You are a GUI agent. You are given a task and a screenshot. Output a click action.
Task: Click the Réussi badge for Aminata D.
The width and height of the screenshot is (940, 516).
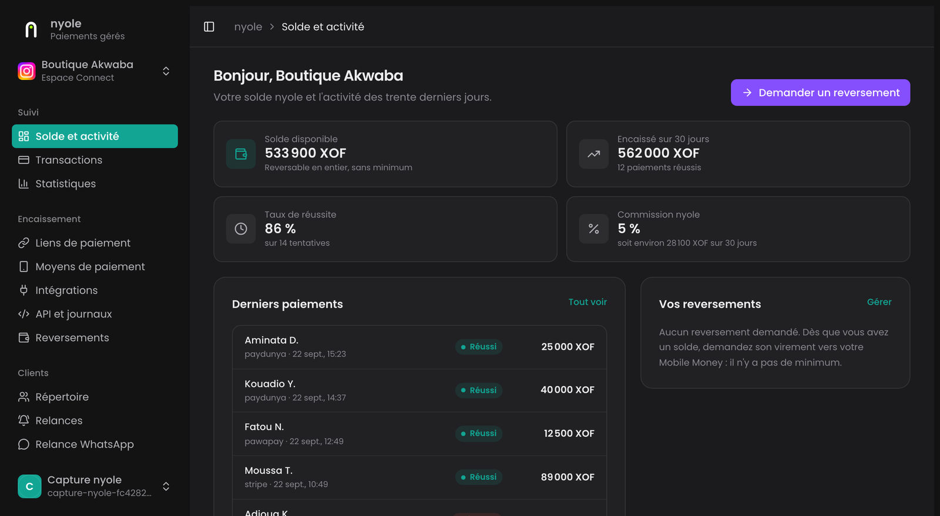(x=478, y=347)
